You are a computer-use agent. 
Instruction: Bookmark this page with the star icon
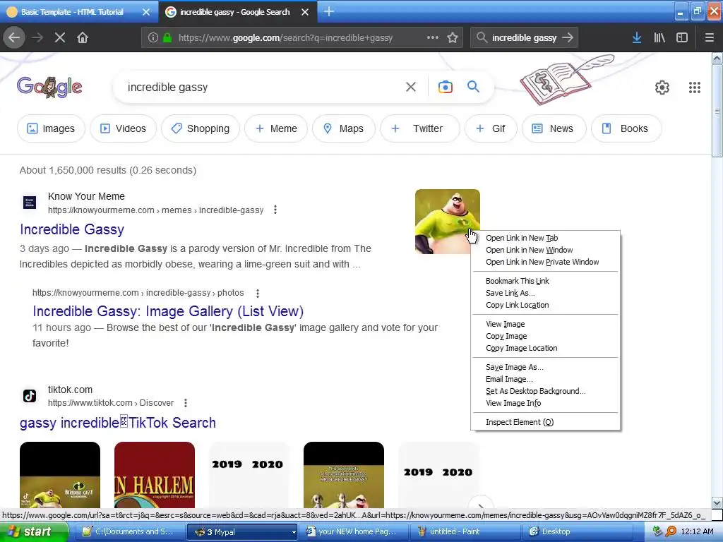(453, 37)
